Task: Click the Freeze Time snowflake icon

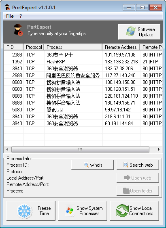Action: pyautogui.click(x=25, y=211)
